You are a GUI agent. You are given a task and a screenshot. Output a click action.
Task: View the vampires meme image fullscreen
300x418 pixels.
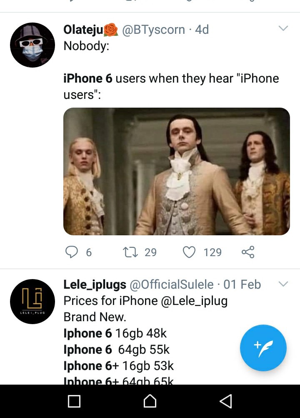(177, 171)
